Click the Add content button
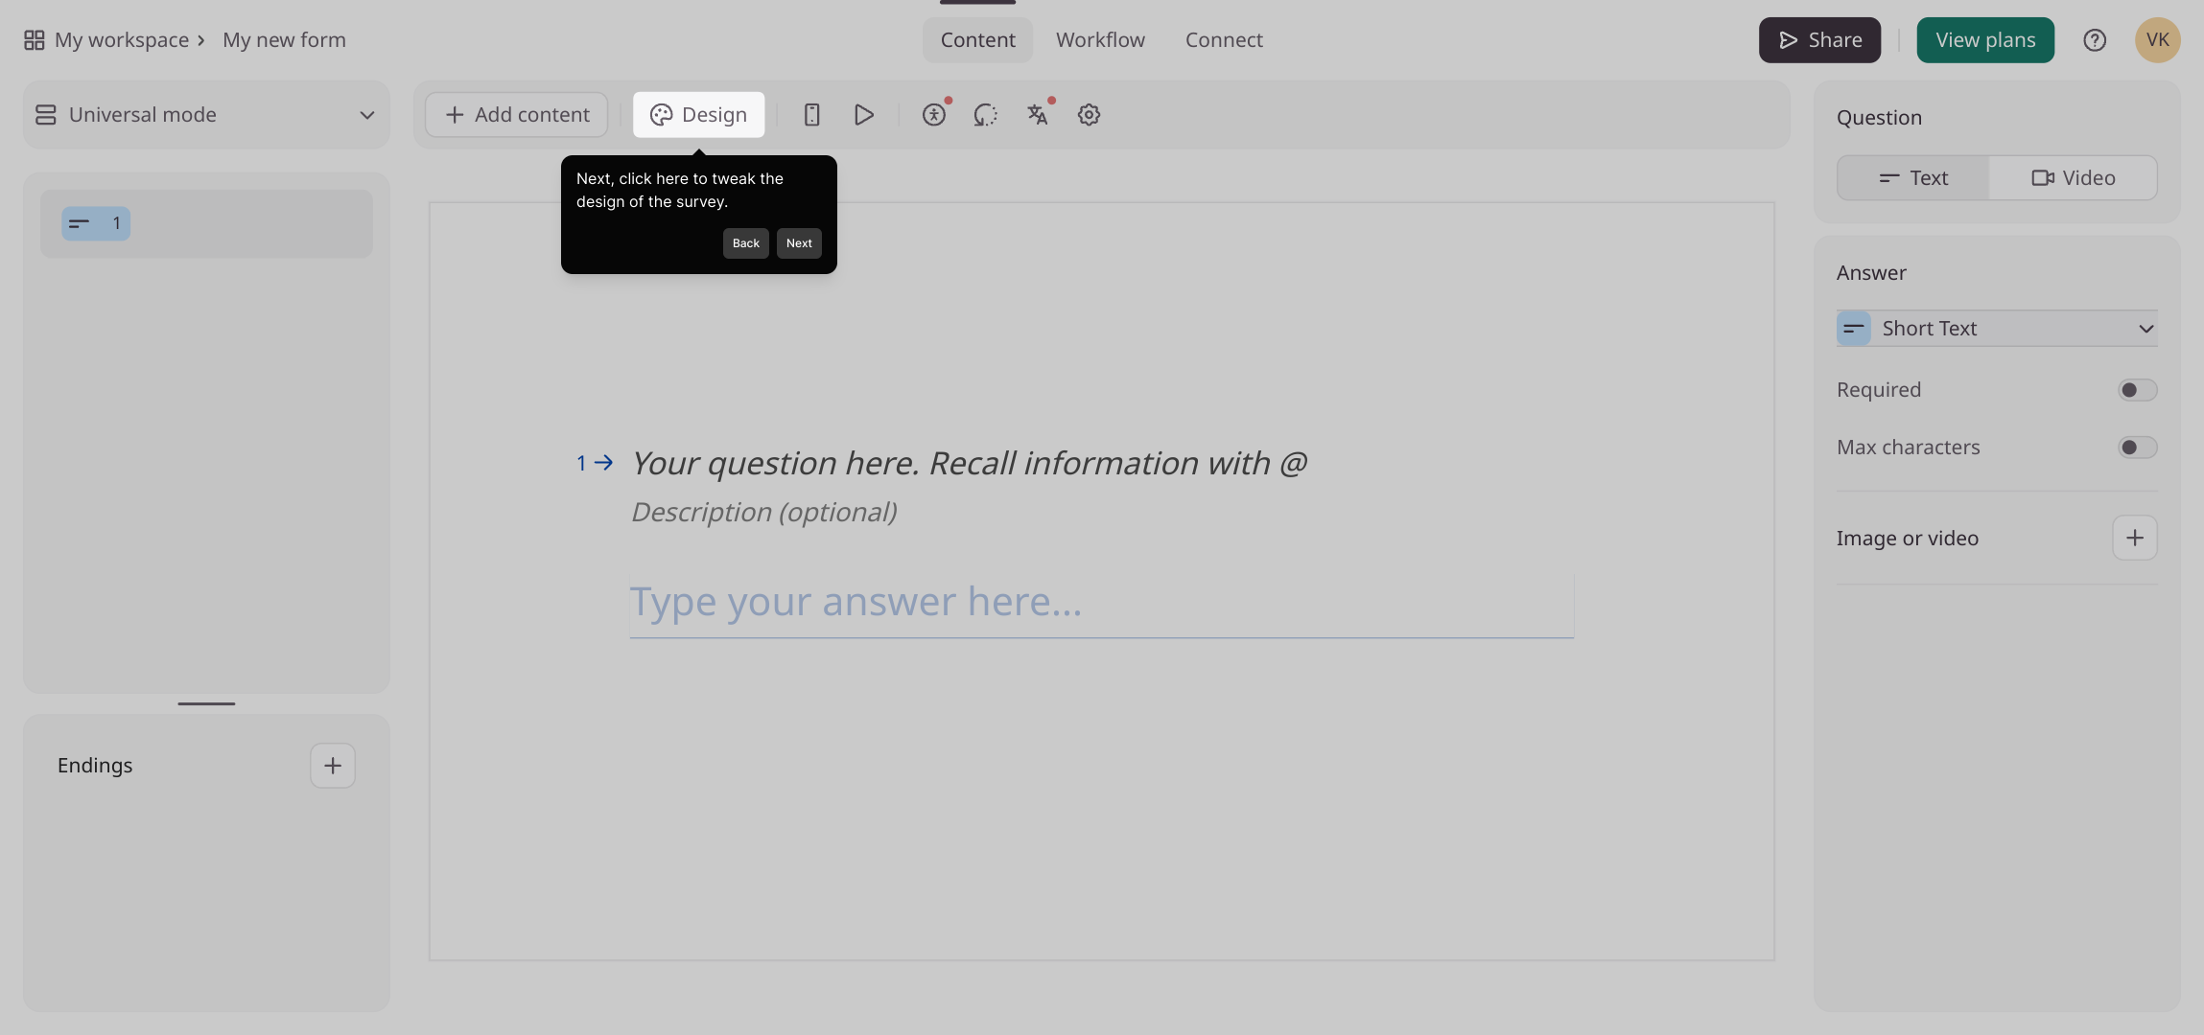 (x=517, y=115)
